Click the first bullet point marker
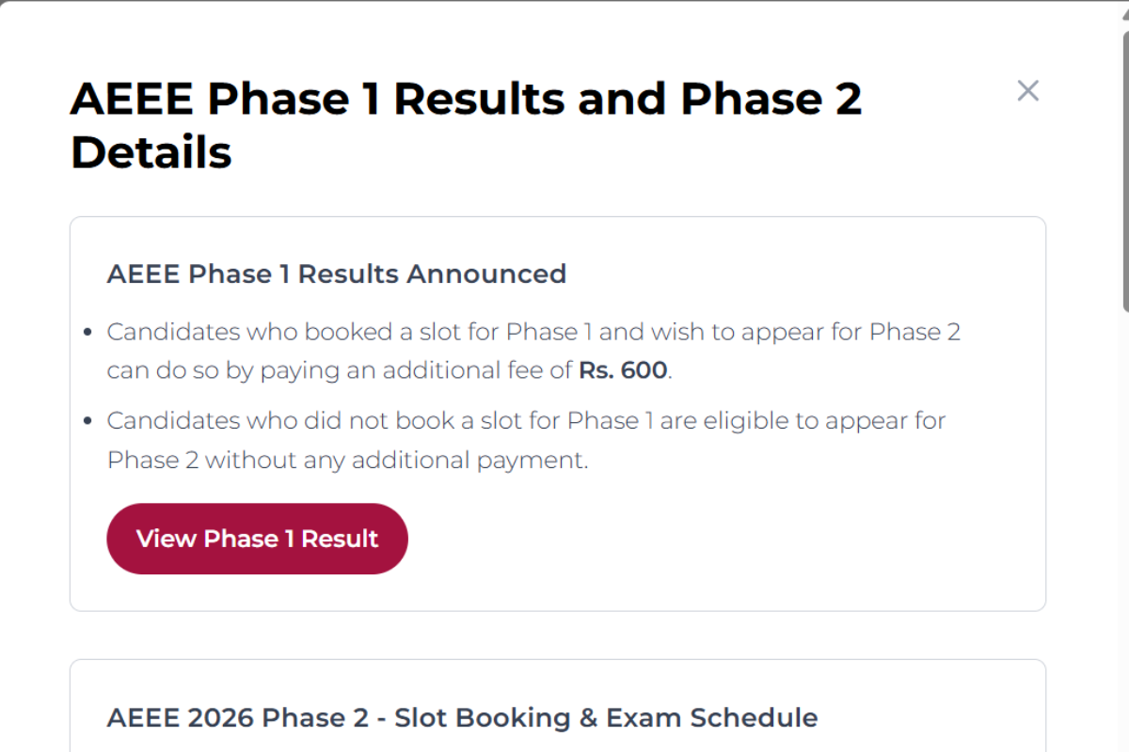The height and width of the screenshot is (752, 1129). pyautogui.click(x=87, y=330)
